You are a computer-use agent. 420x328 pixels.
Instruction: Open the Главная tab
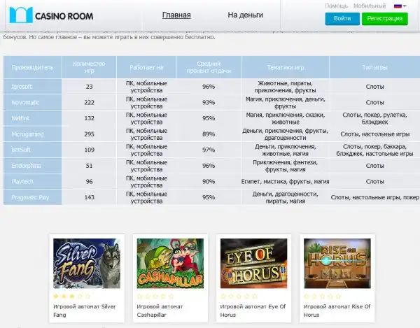[176, 15]
